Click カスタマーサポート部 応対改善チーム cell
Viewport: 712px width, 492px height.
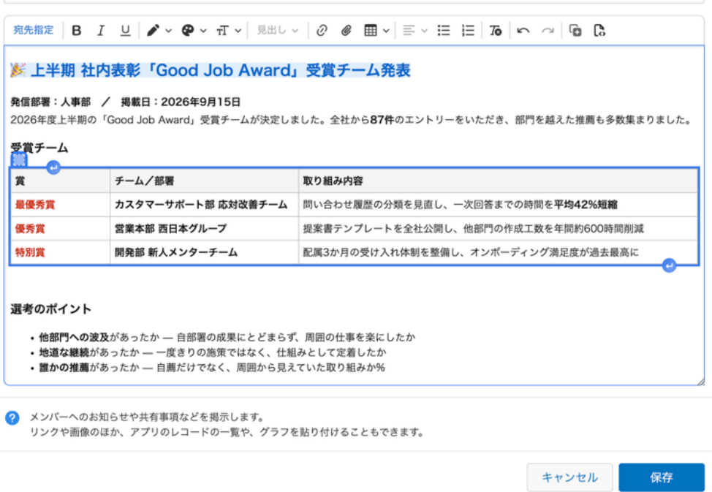point(205,205)
